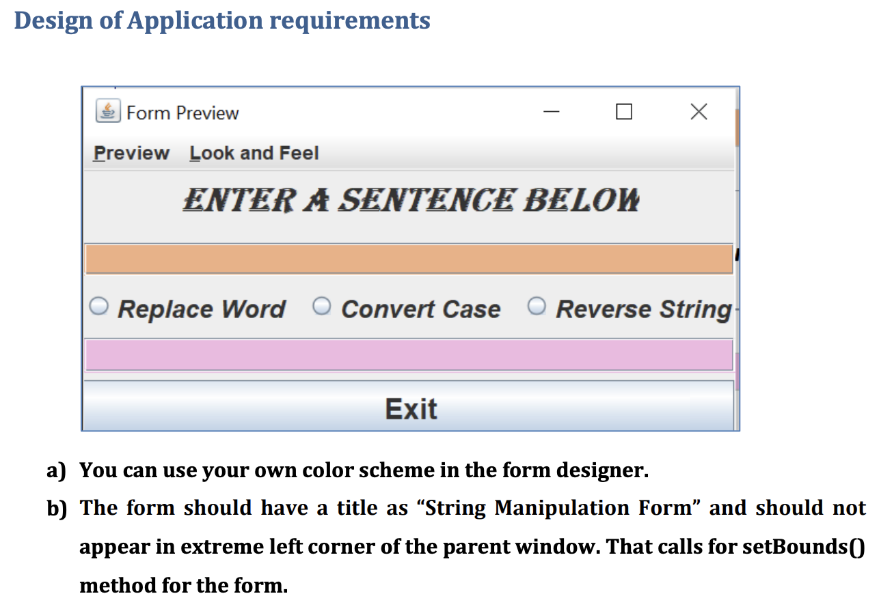Expand Preview menu using its P mnemonic
This screenshot has width=894, height=609.
click(131, 153)
